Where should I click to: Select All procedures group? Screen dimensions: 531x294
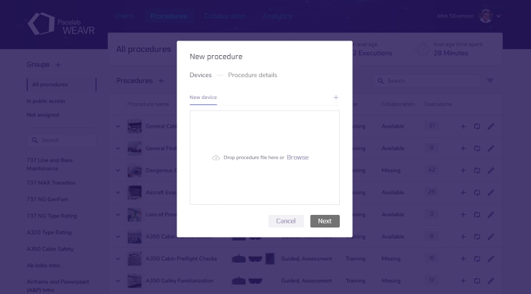(62, 84)
